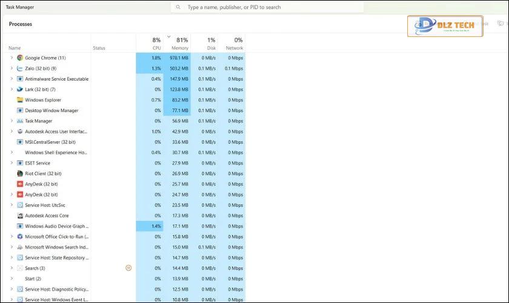Click the Processes page heading
Image resolution: width=509 pixels, height=303 pixels.
coord(21,24)
